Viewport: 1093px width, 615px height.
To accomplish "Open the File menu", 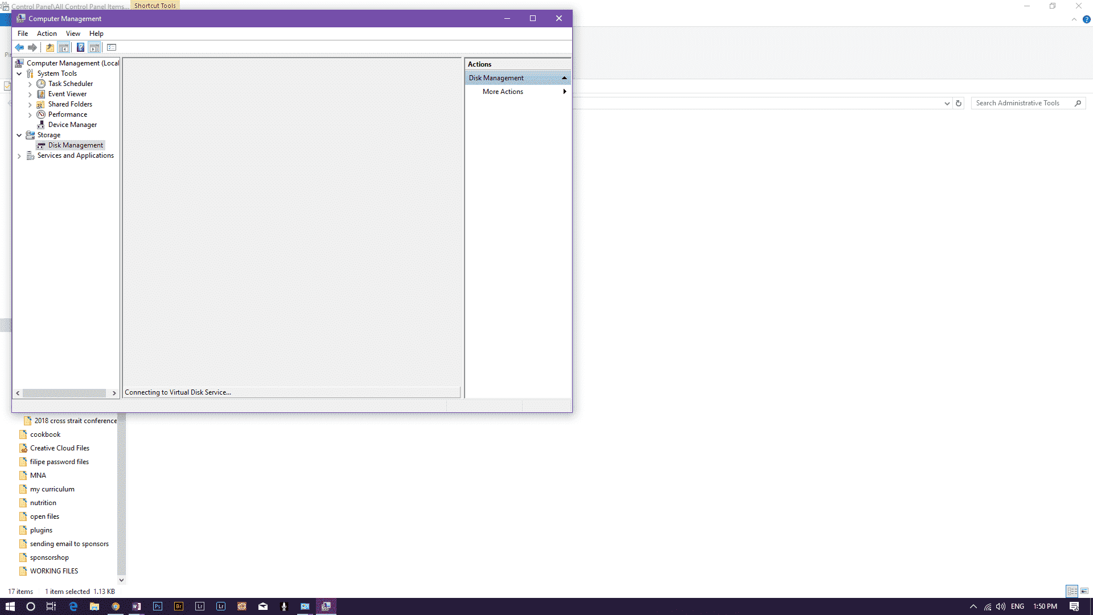I will (x=23, y=34).
